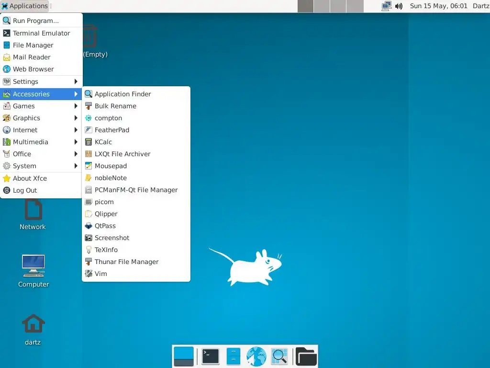Click the KCalc calculator icon

pos(89,142)
